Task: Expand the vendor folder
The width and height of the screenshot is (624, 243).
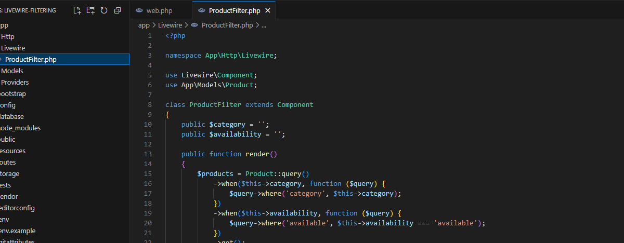Action: 64,196
